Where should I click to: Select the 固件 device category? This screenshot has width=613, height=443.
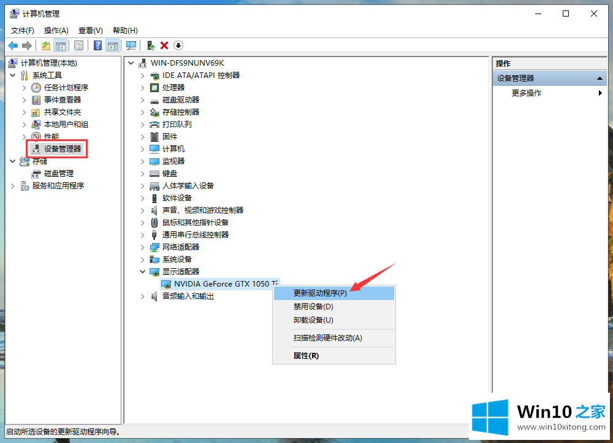coord(170,137)
